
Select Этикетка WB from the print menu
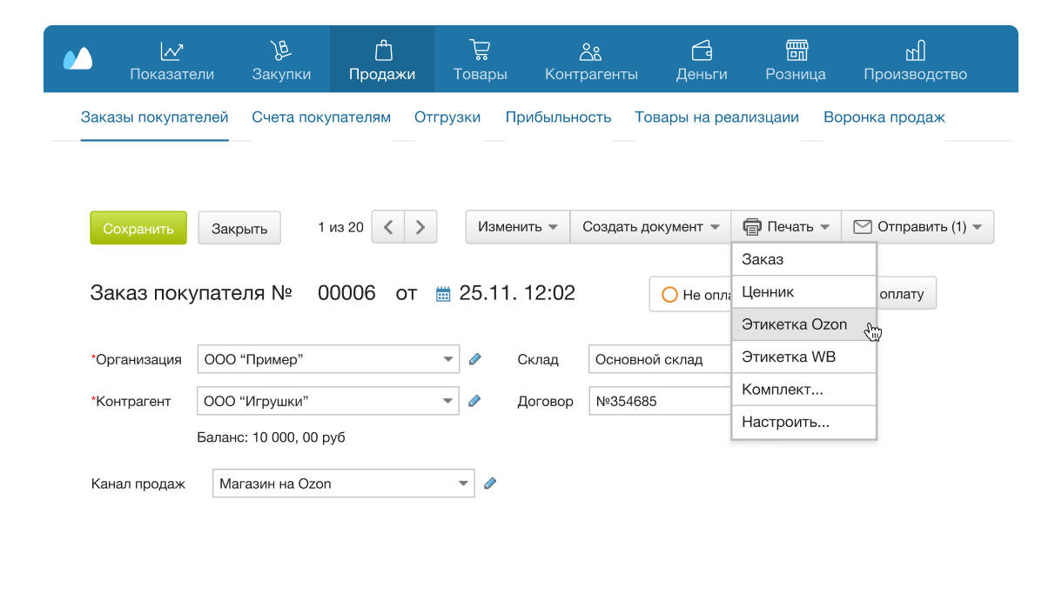pos(786,356)
